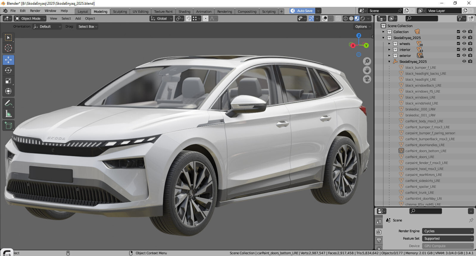
Task: Click the properties editor search field
Action: click(426, 211)
